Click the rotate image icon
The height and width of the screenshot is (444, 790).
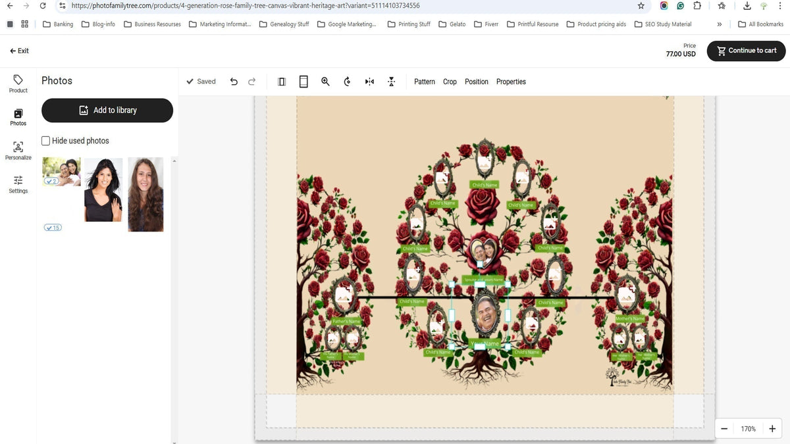tap(347, 82)
